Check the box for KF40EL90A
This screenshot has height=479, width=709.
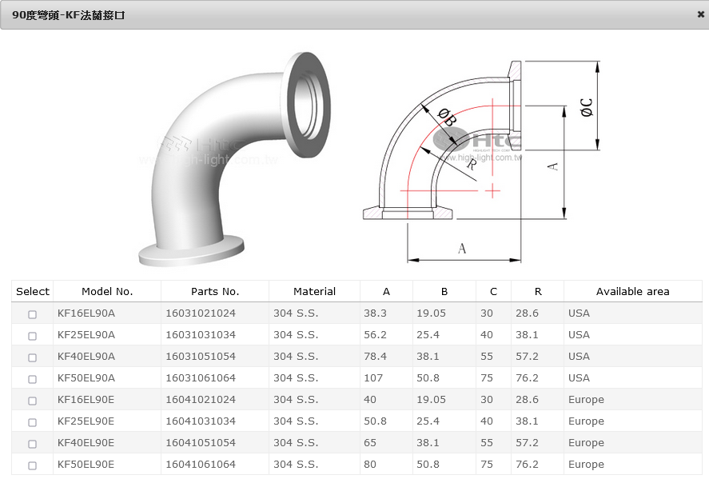pos(33,357)
